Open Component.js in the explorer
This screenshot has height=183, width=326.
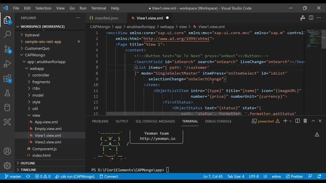tap(44, 149)
